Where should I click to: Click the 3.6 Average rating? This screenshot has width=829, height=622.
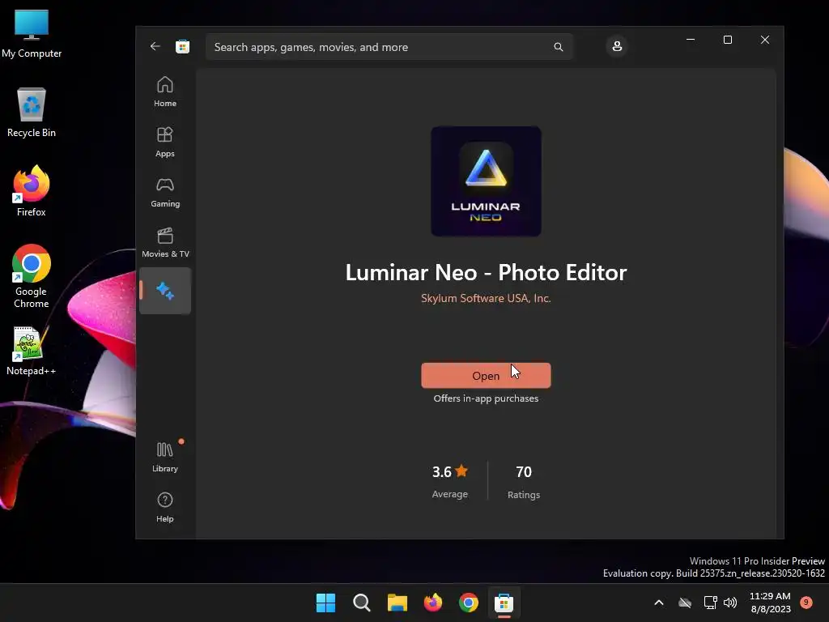pos(450,481)
